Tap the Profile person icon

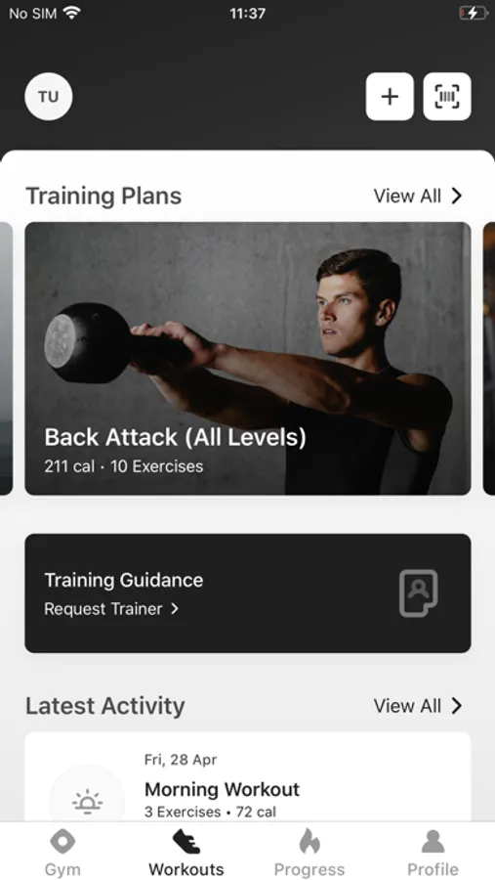433,842
